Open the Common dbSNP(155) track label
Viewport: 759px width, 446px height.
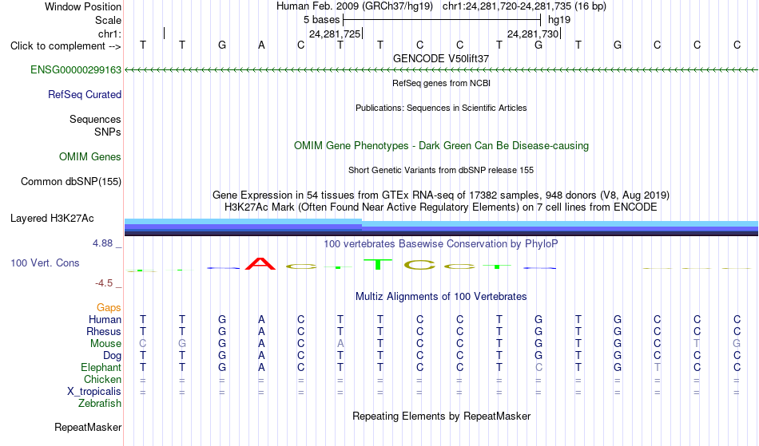70,182
